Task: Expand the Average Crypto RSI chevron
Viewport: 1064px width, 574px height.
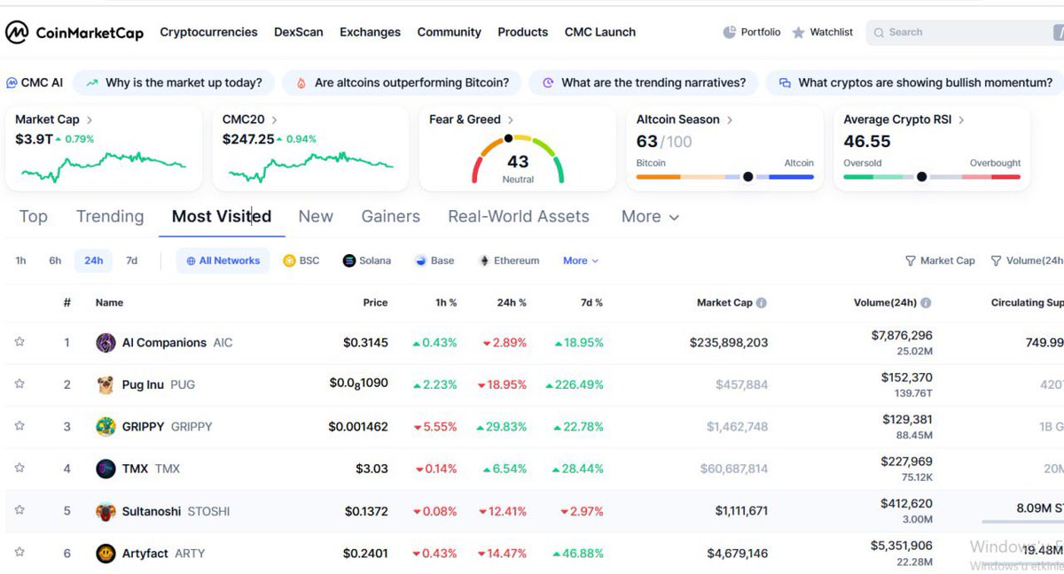Action: [x=961, y=120]
